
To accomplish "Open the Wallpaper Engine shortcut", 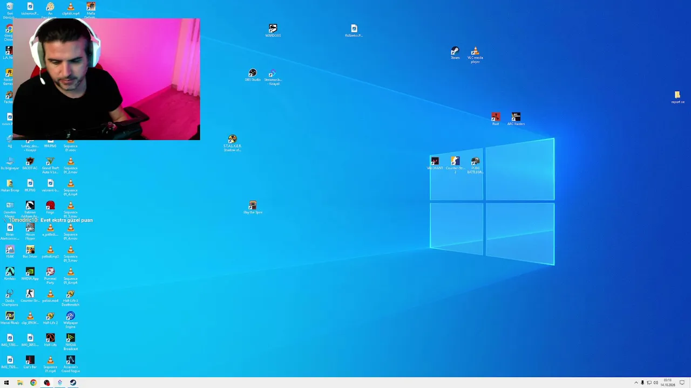I will (x=70, y=320).
